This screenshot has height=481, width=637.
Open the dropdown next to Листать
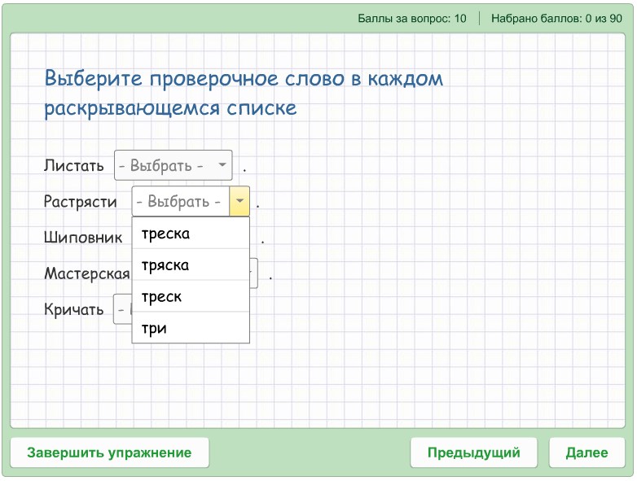pyautogui.click(x=172, y=165)
